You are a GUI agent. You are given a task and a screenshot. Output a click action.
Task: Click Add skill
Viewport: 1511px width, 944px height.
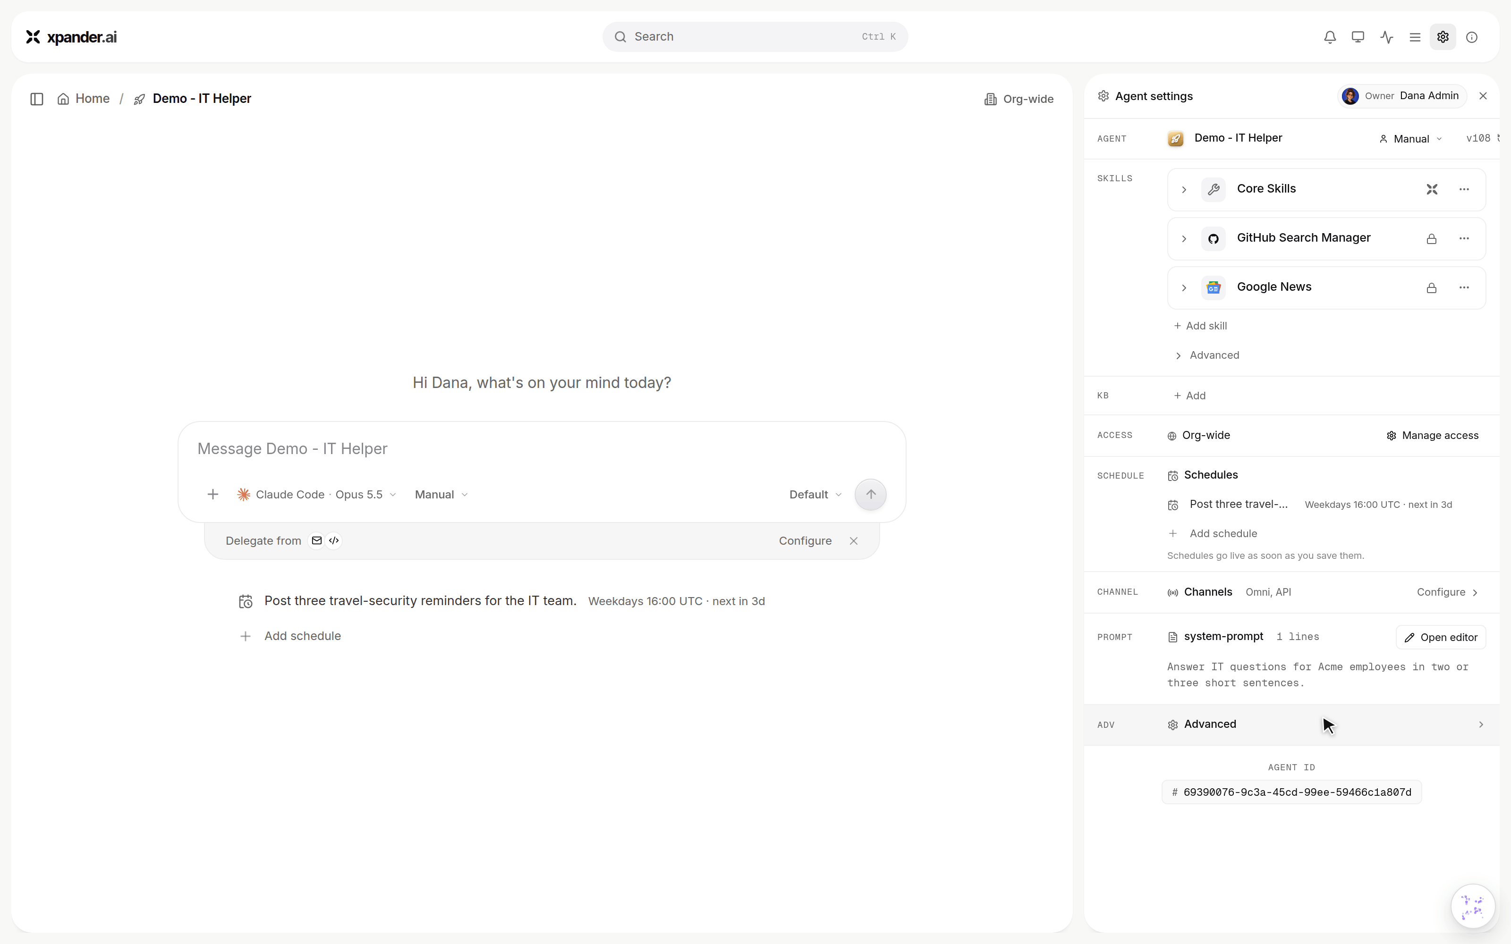point(1200,326)
